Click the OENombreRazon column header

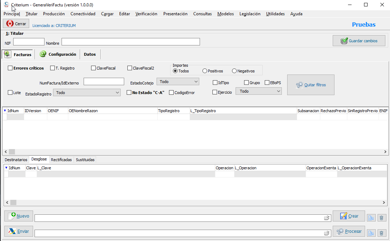pyautogui.click(x=113, y=111)
